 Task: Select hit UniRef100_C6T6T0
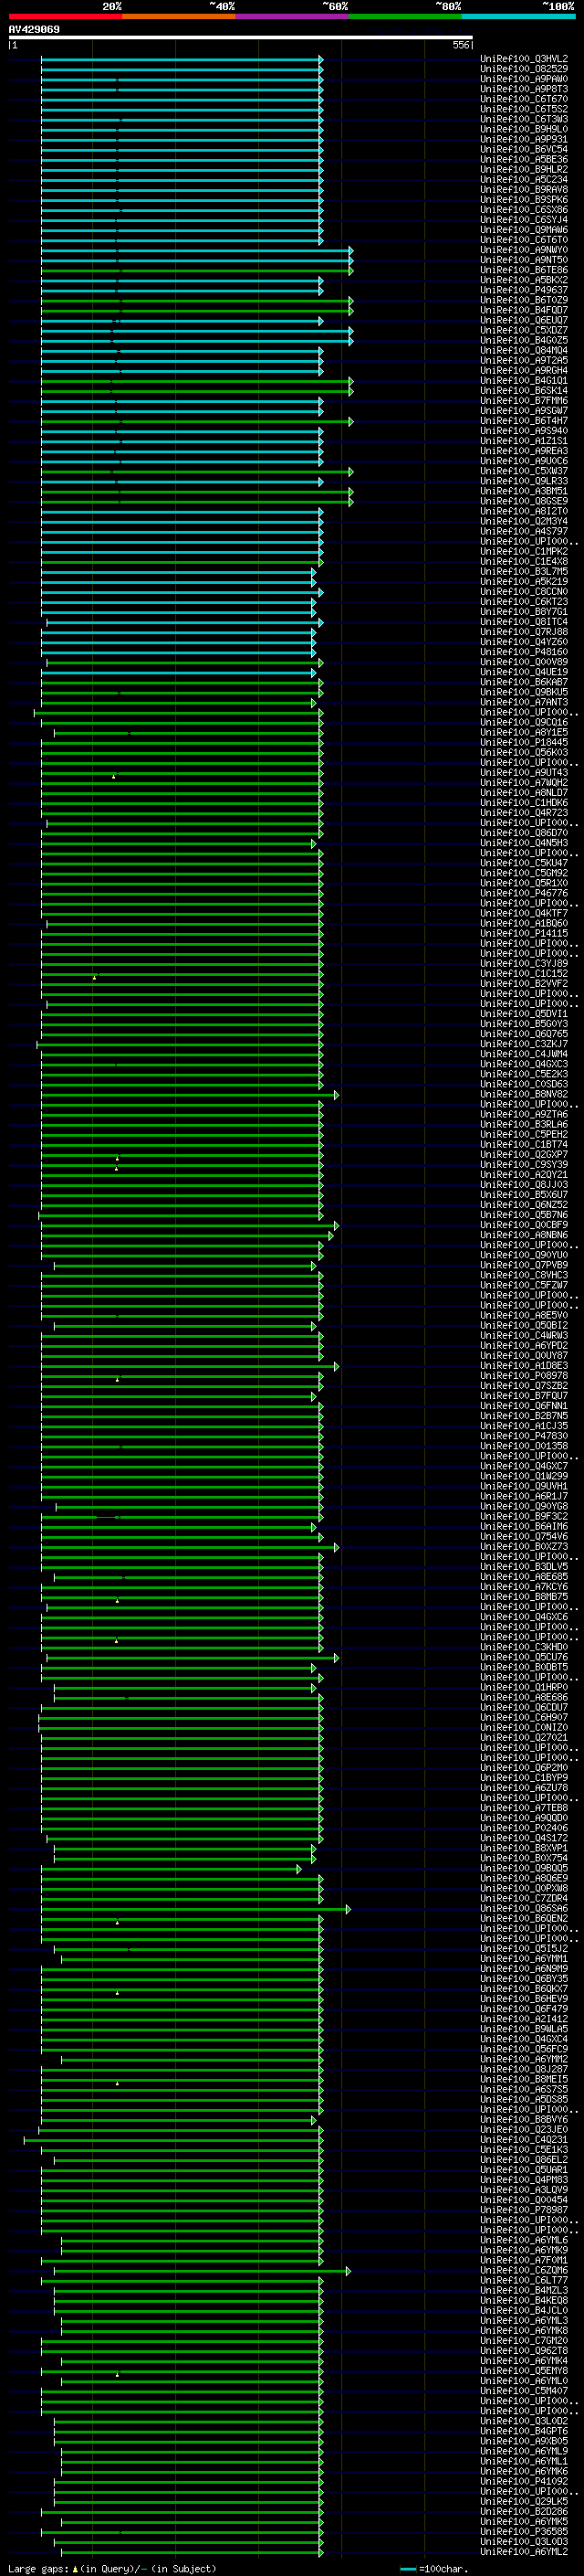coord(524,239)
